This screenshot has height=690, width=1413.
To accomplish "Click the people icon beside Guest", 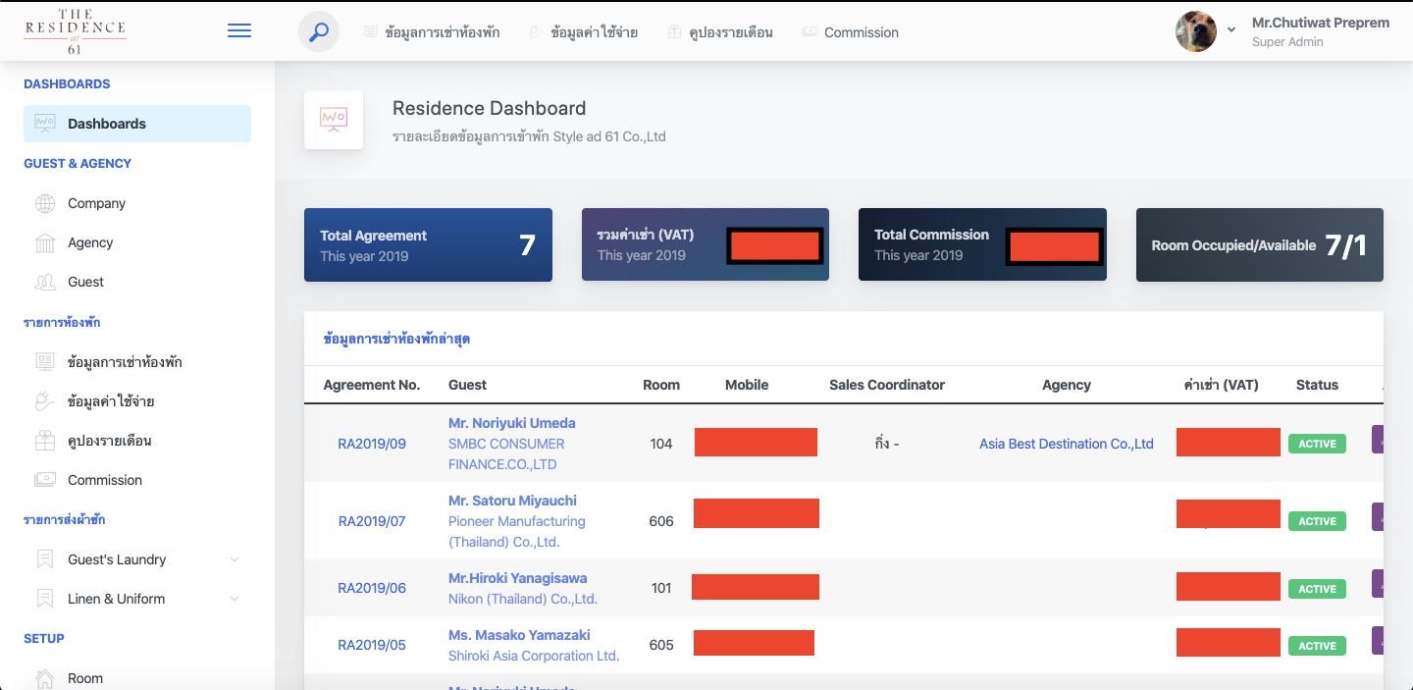I will click(45, 282).
